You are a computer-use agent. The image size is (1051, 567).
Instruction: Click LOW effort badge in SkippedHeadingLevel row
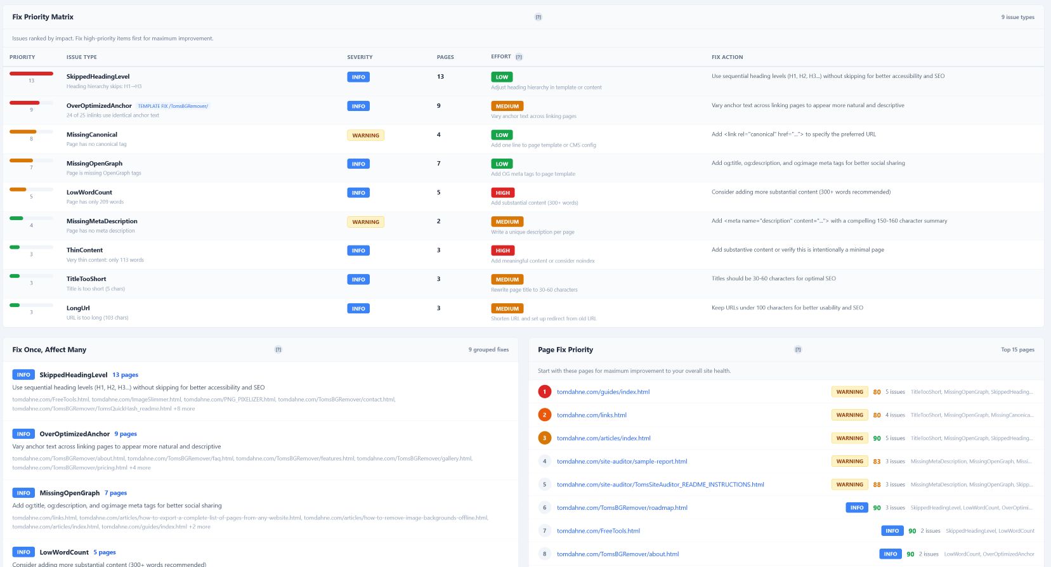[502, 77]
